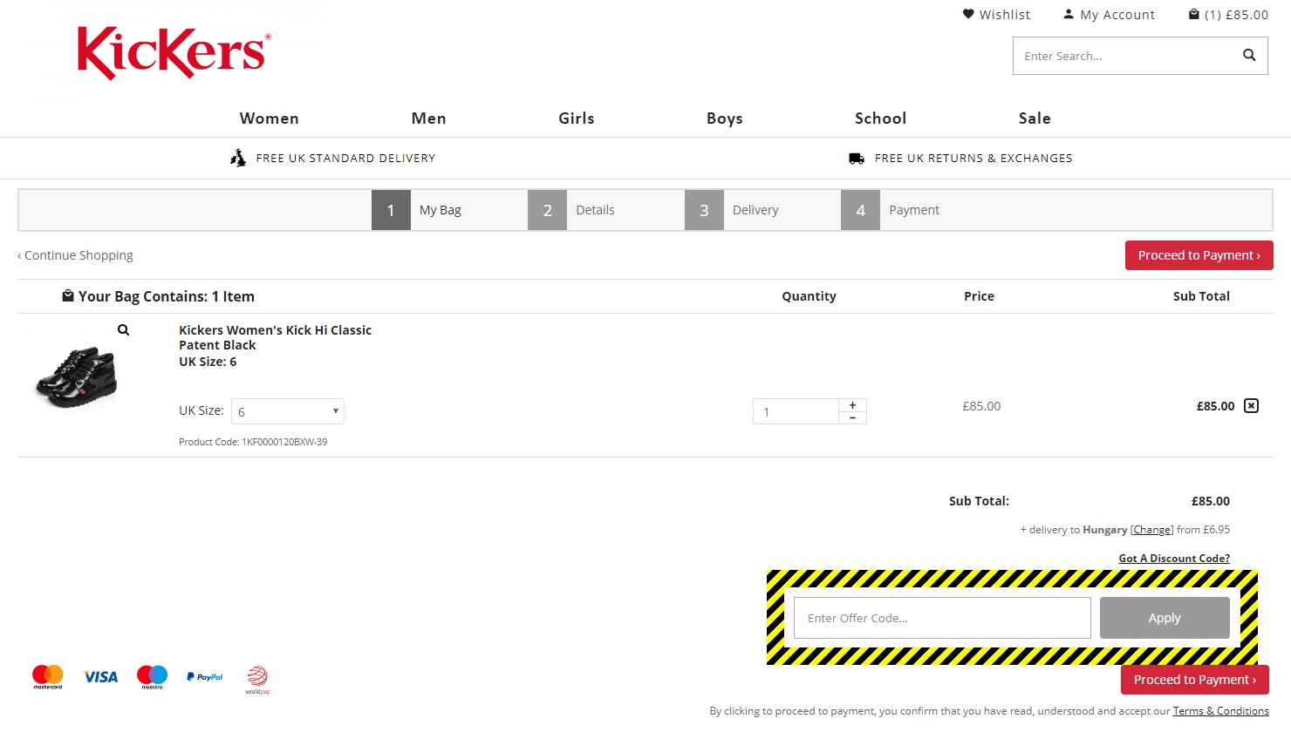The image size is (1291, 732).
Task: Expand the Got A Discount Code link
Action: pos(1173,559)
